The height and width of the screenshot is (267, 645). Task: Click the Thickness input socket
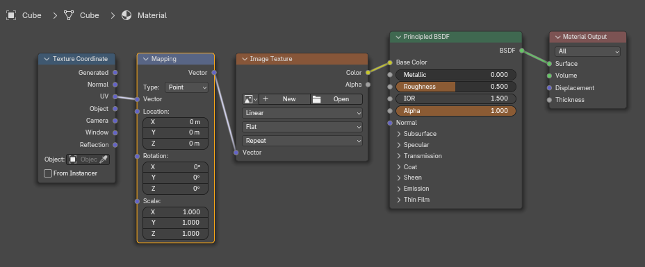click(549, 100)
